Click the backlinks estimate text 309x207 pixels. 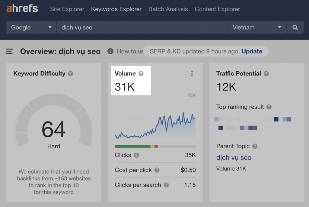pyautogui.click(x=54, y=182)
